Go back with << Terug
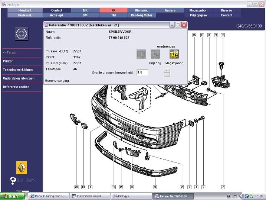The height and width of the screenshot is (200, 266). (x=9, y=52)
